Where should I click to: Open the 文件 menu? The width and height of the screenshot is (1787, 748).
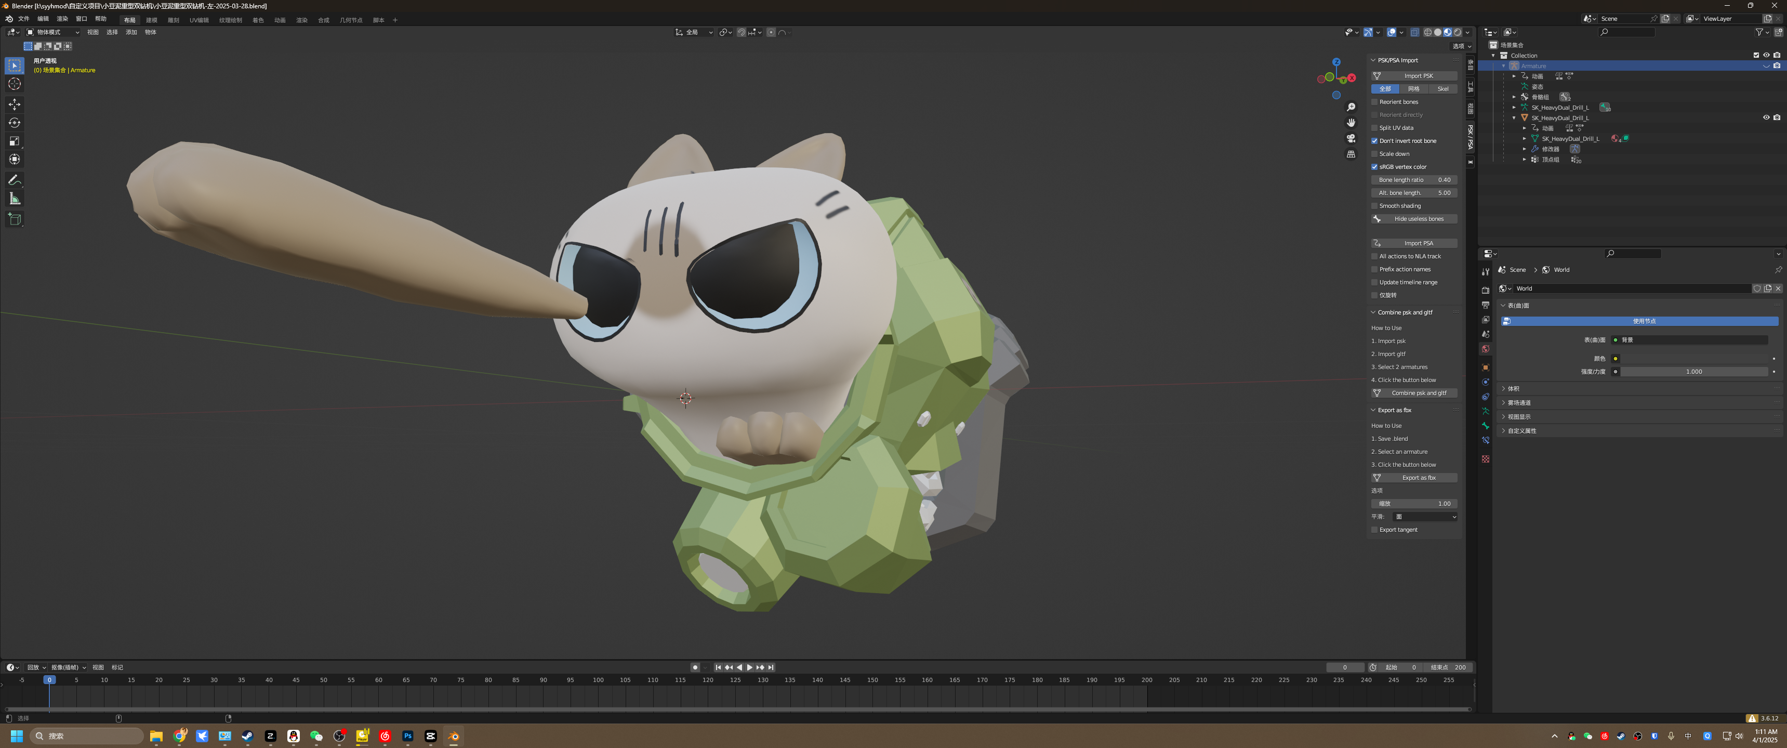click(23, 19)
